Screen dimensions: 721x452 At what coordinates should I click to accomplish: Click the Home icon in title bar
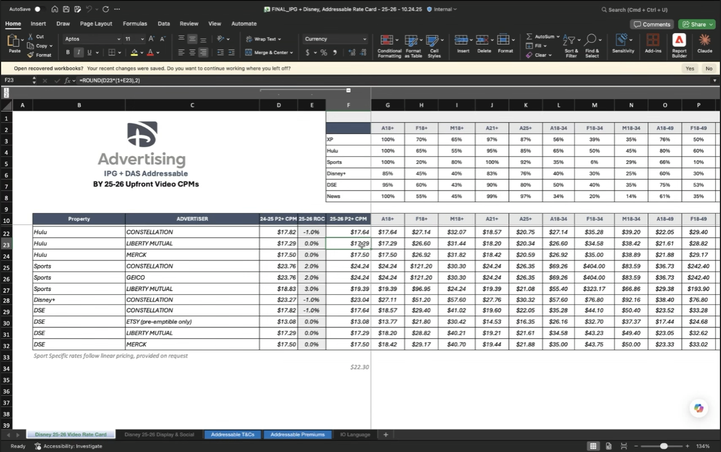tap(55, 9)
